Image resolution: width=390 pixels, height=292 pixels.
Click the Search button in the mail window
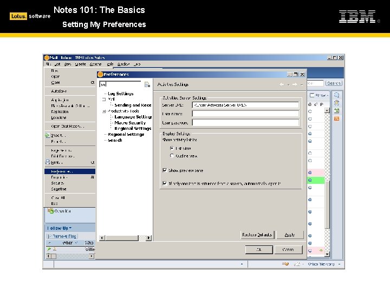coord(334,83)
